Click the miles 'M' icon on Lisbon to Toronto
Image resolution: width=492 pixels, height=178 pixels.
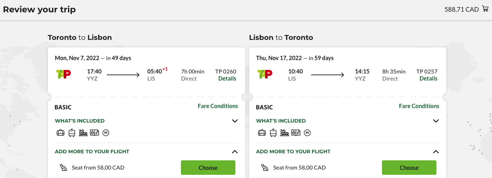307,133
